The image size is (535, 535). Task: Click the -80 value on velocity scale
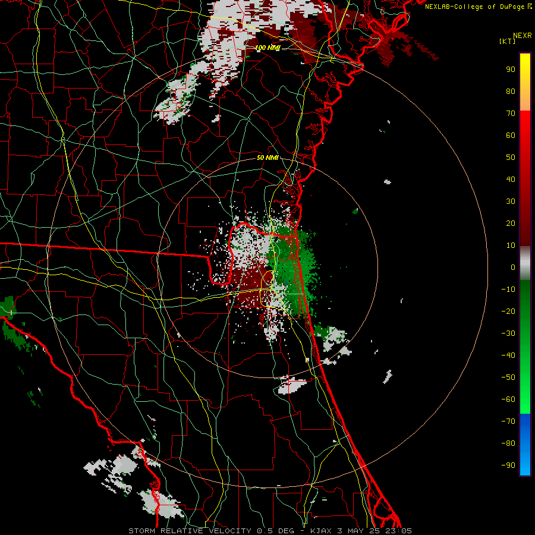tap(508, 443)
